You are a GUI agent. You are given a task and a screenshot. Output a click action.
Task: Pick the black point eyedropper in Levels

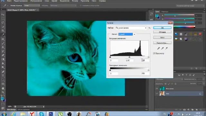click(159, 48)
